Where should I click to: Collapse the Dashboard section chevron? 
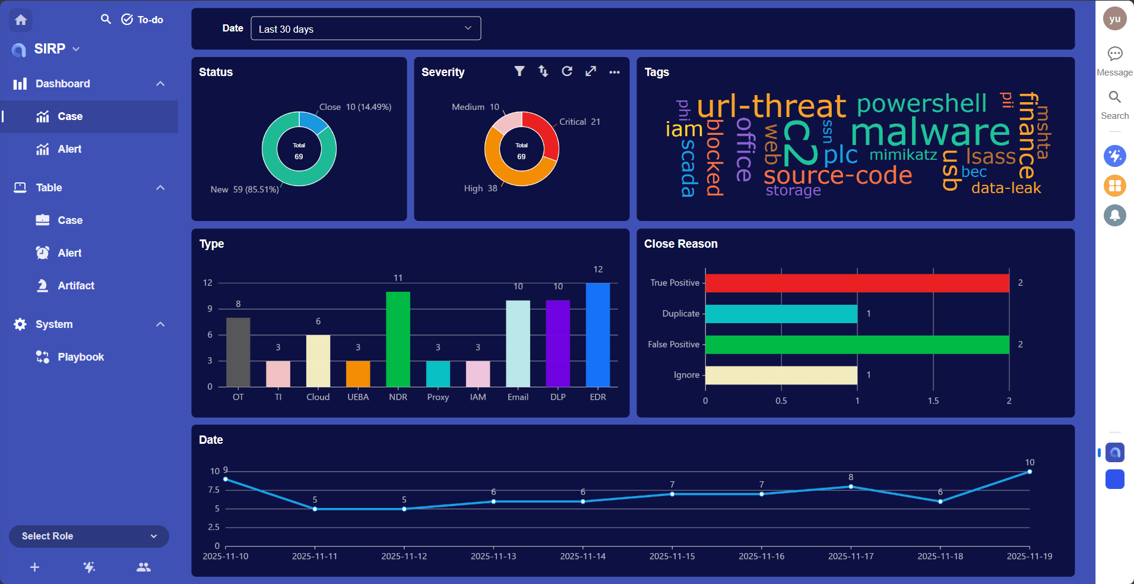pyautogui.click(x=160, y=84)
